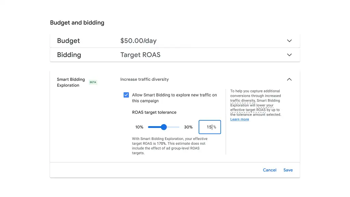350x197 pixels.
Task: Expand the Bidding row chevron
Action: click(289, 55)
